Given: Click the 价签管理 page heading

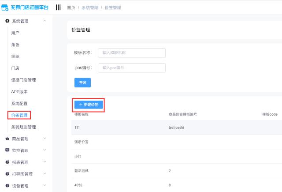Looking at the screenshot, I should click(81, 30).
